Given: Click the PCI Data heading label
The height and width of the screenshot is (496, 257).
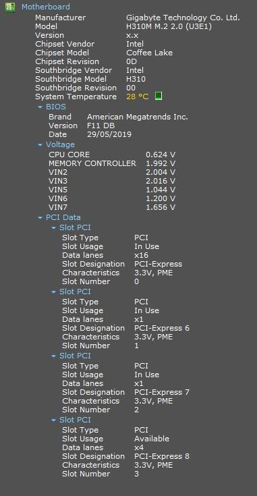Looking at the screenshot, I should click(x=63, y=217).
